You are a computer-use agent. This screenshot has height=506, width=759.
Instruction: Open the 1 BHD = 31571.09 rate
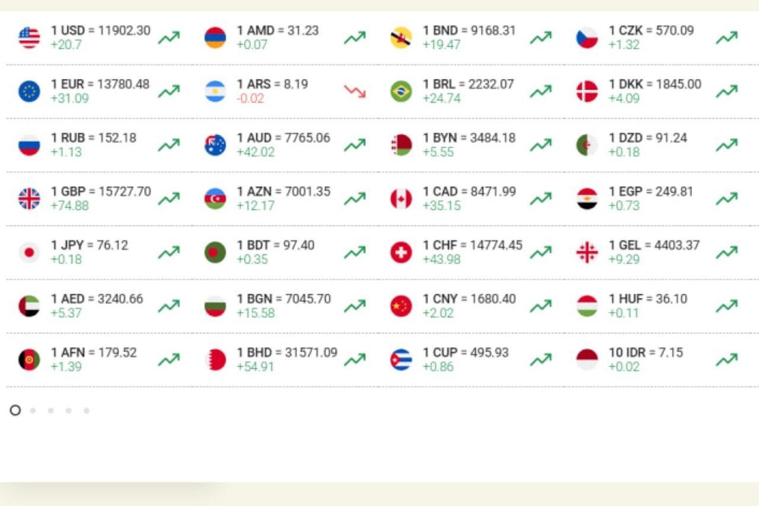click(x=287, y=352)
